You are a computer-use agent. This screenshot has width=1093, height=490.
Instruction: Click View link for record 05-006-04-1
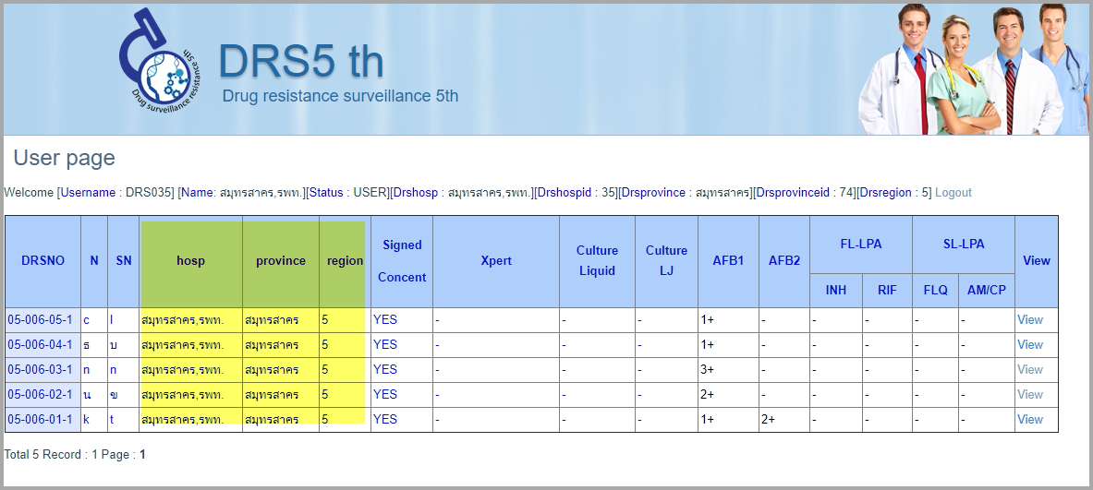pyautogui.click(x=1029, y=345)
